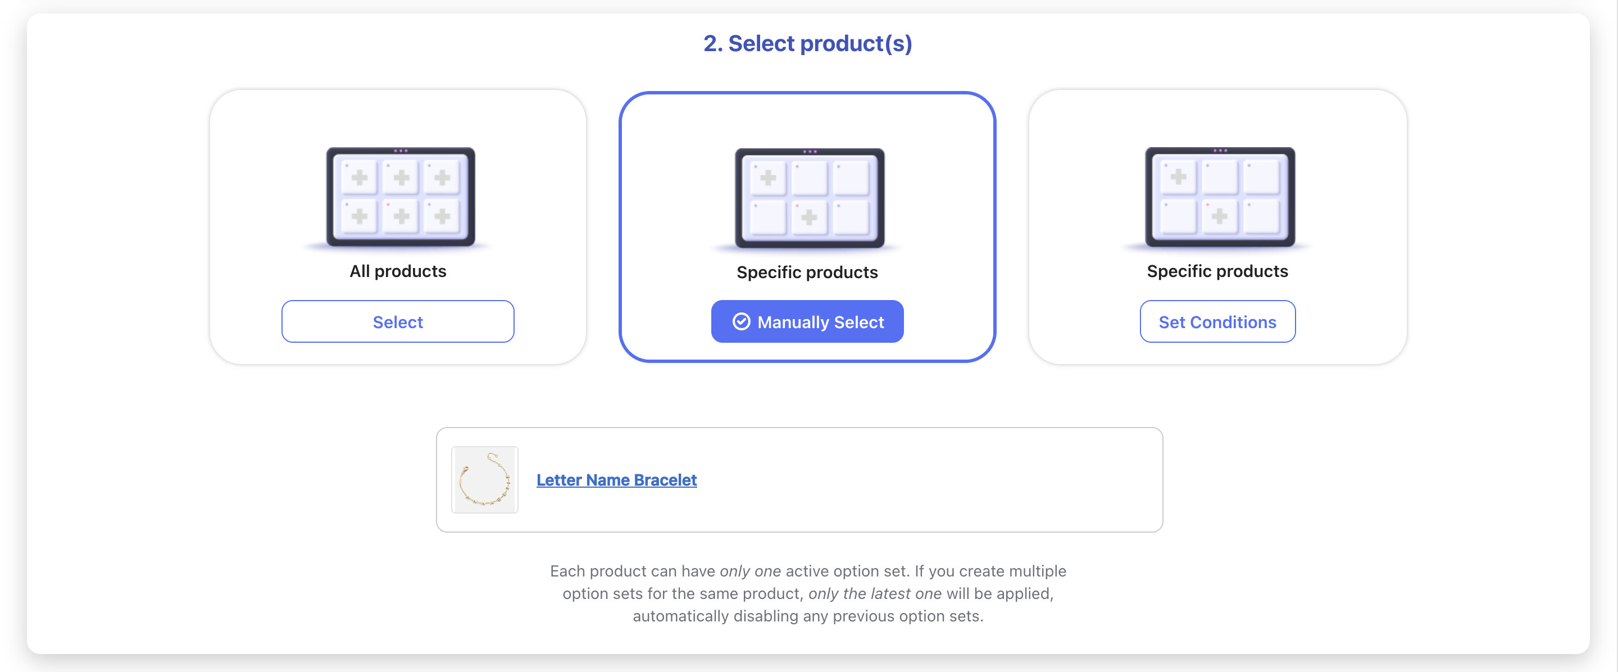Click the "2. Select product(s)" heading

[x=807, y=43]
